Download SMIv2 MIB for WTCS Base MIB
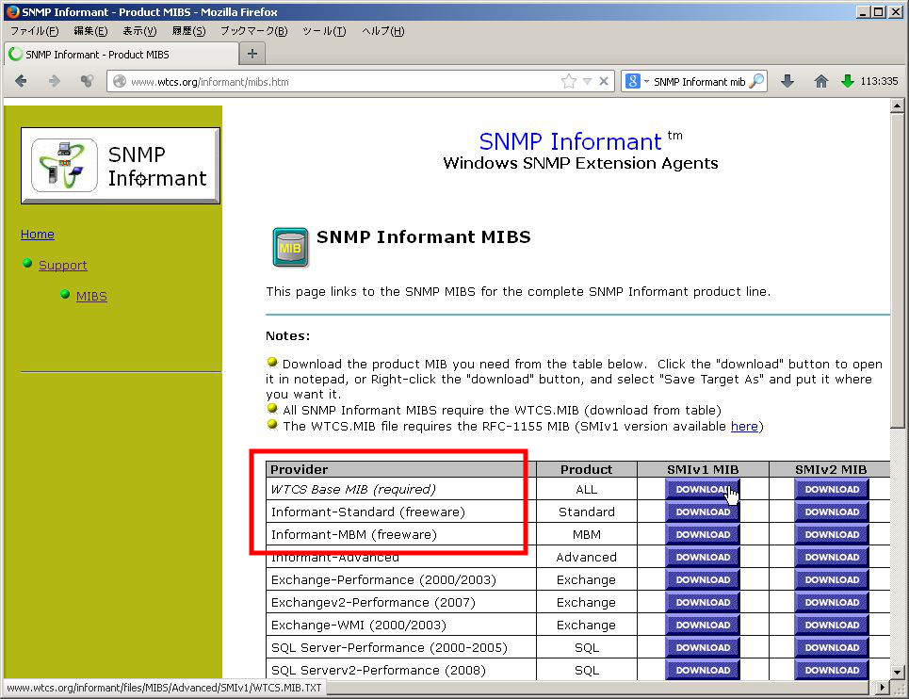Image resolution: width=909 pixels, height=699 pixels. click(x=832, y=489)
